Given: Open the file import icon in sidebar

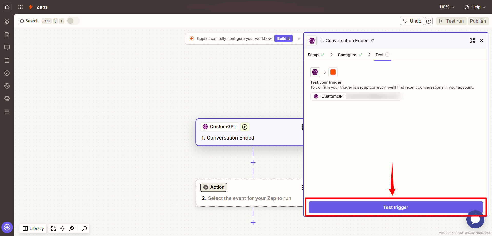Looking at the screenshot, I should (7, 35).
